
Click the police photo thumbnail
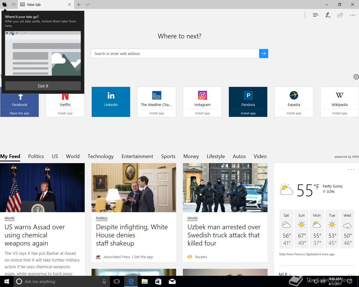225,188
